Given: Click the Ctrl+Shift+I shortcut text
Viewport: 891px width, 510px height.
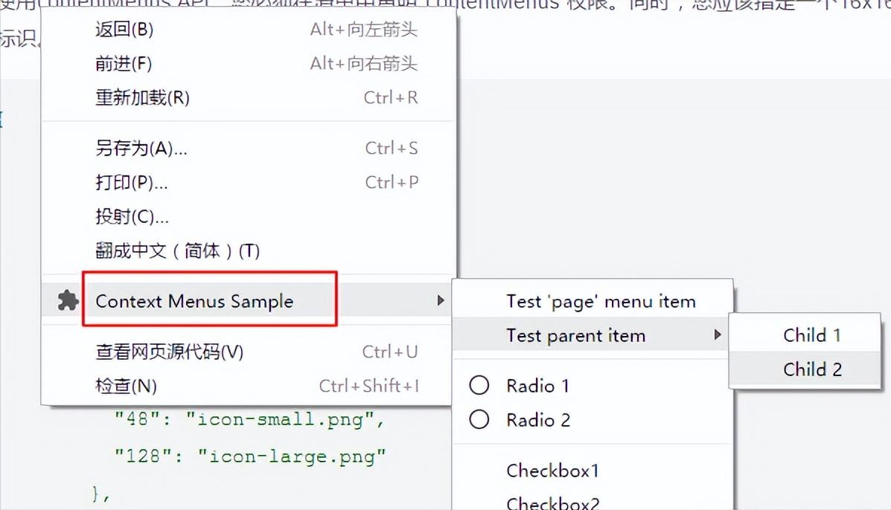Looking at the screenshot, I should point(368,386).
